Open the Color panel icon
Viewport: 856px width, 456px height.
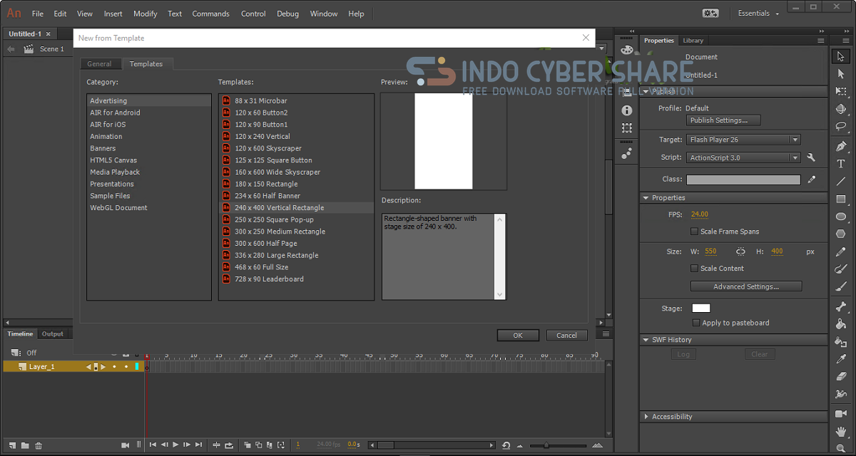click(627, 50)
